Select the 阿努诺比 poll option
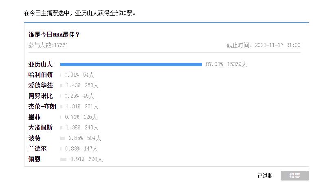332x187 pixels. [x=40, y=96]
